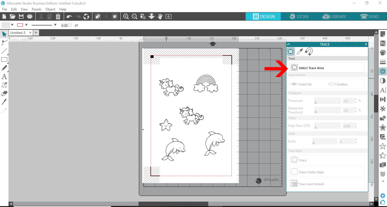Open the PixScan panel icon

[x=383, y=43]
